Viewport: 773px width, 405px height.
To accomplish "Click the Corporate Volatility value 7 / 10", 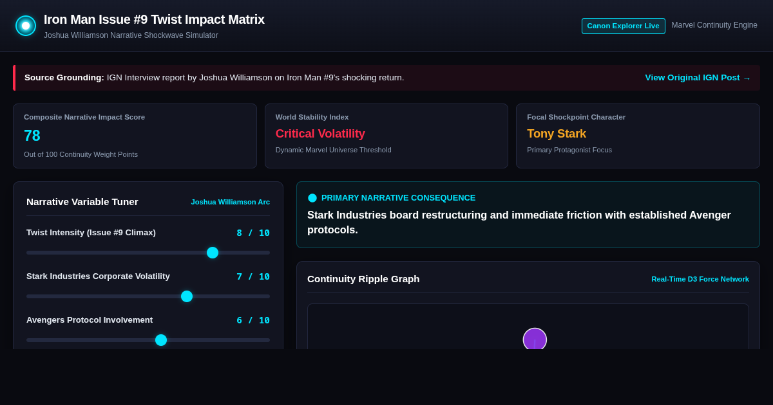I will pos(253,276).
